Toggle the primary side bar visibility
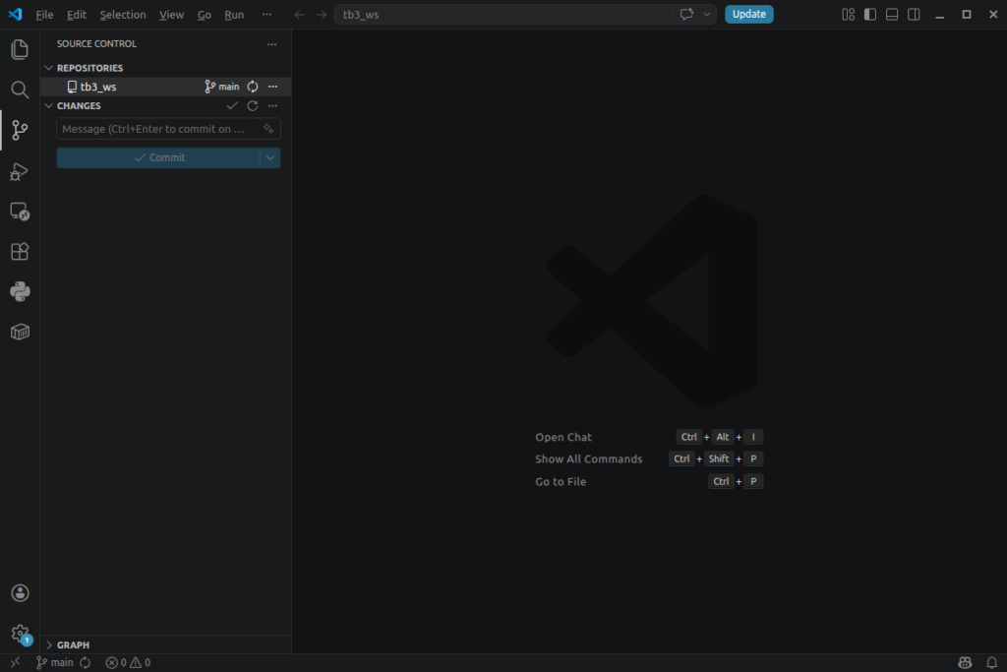 pos(870,14)
